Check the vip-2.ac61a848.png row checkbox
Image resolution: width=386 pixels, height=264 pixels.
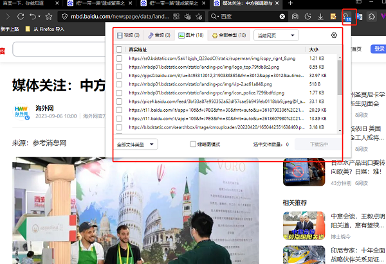point(119,84)
